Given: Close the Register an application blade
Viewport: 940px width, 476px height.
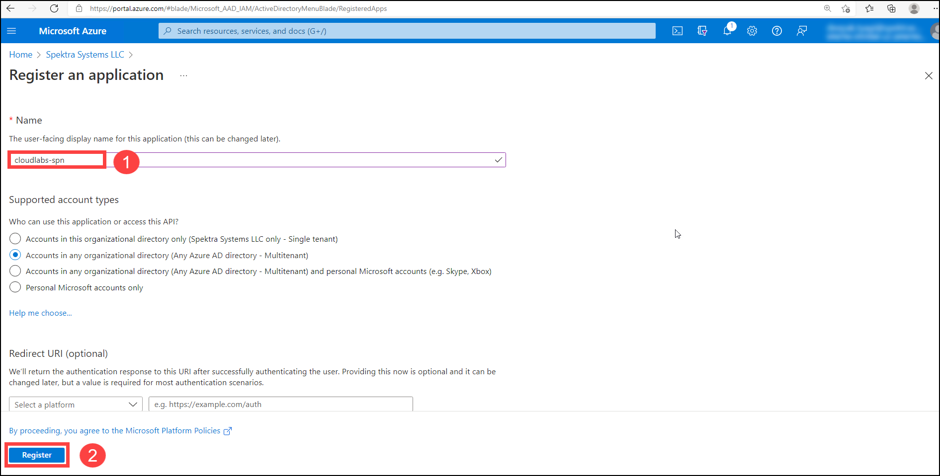Looking at the screenshot, I should pyautogui.click(x=929, y=76).
